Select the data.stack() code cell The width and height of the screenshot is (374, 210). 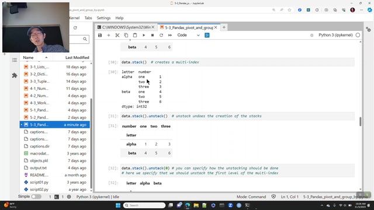pos(237,62)
